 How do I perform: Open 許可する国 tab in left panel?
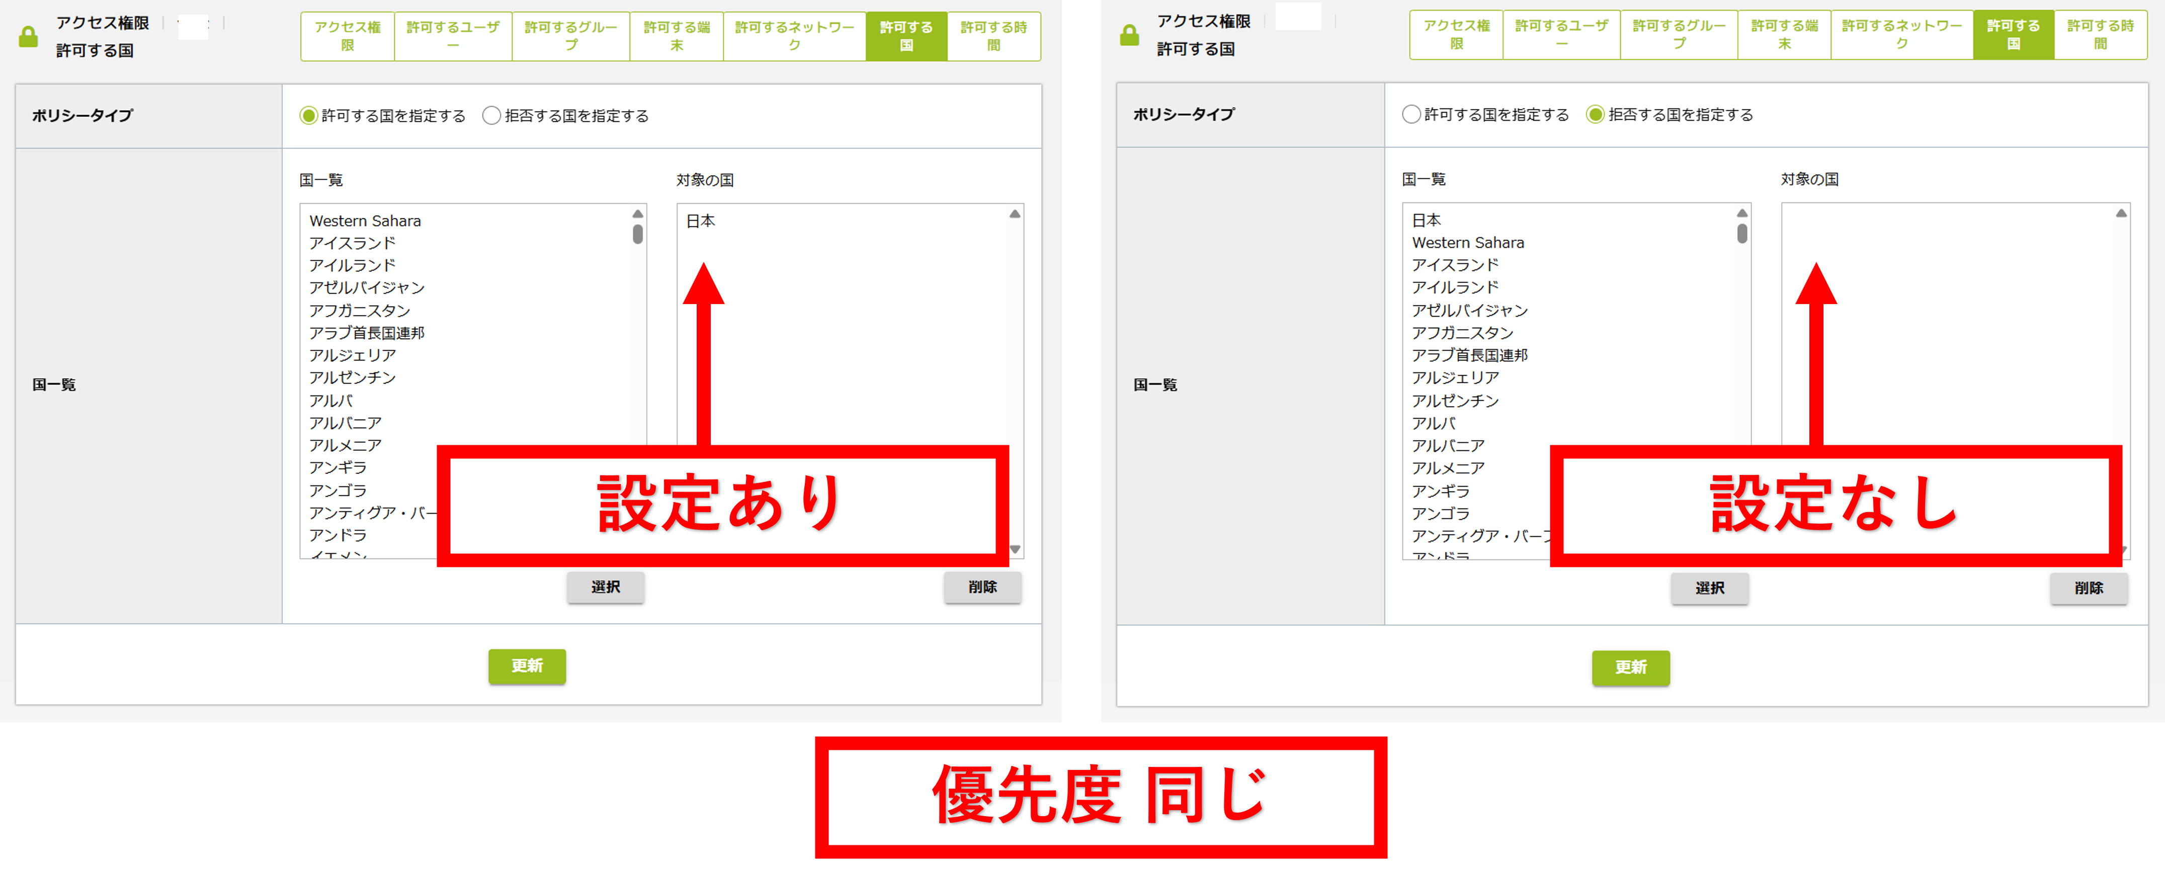coord(906,36)
